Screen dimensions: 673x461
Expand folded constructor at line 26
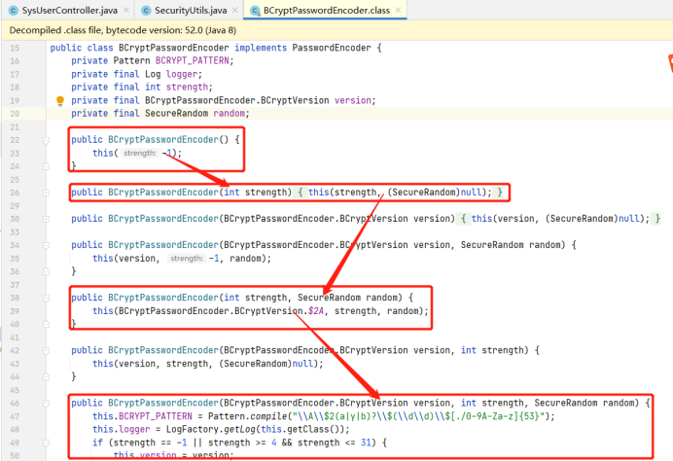46,194
